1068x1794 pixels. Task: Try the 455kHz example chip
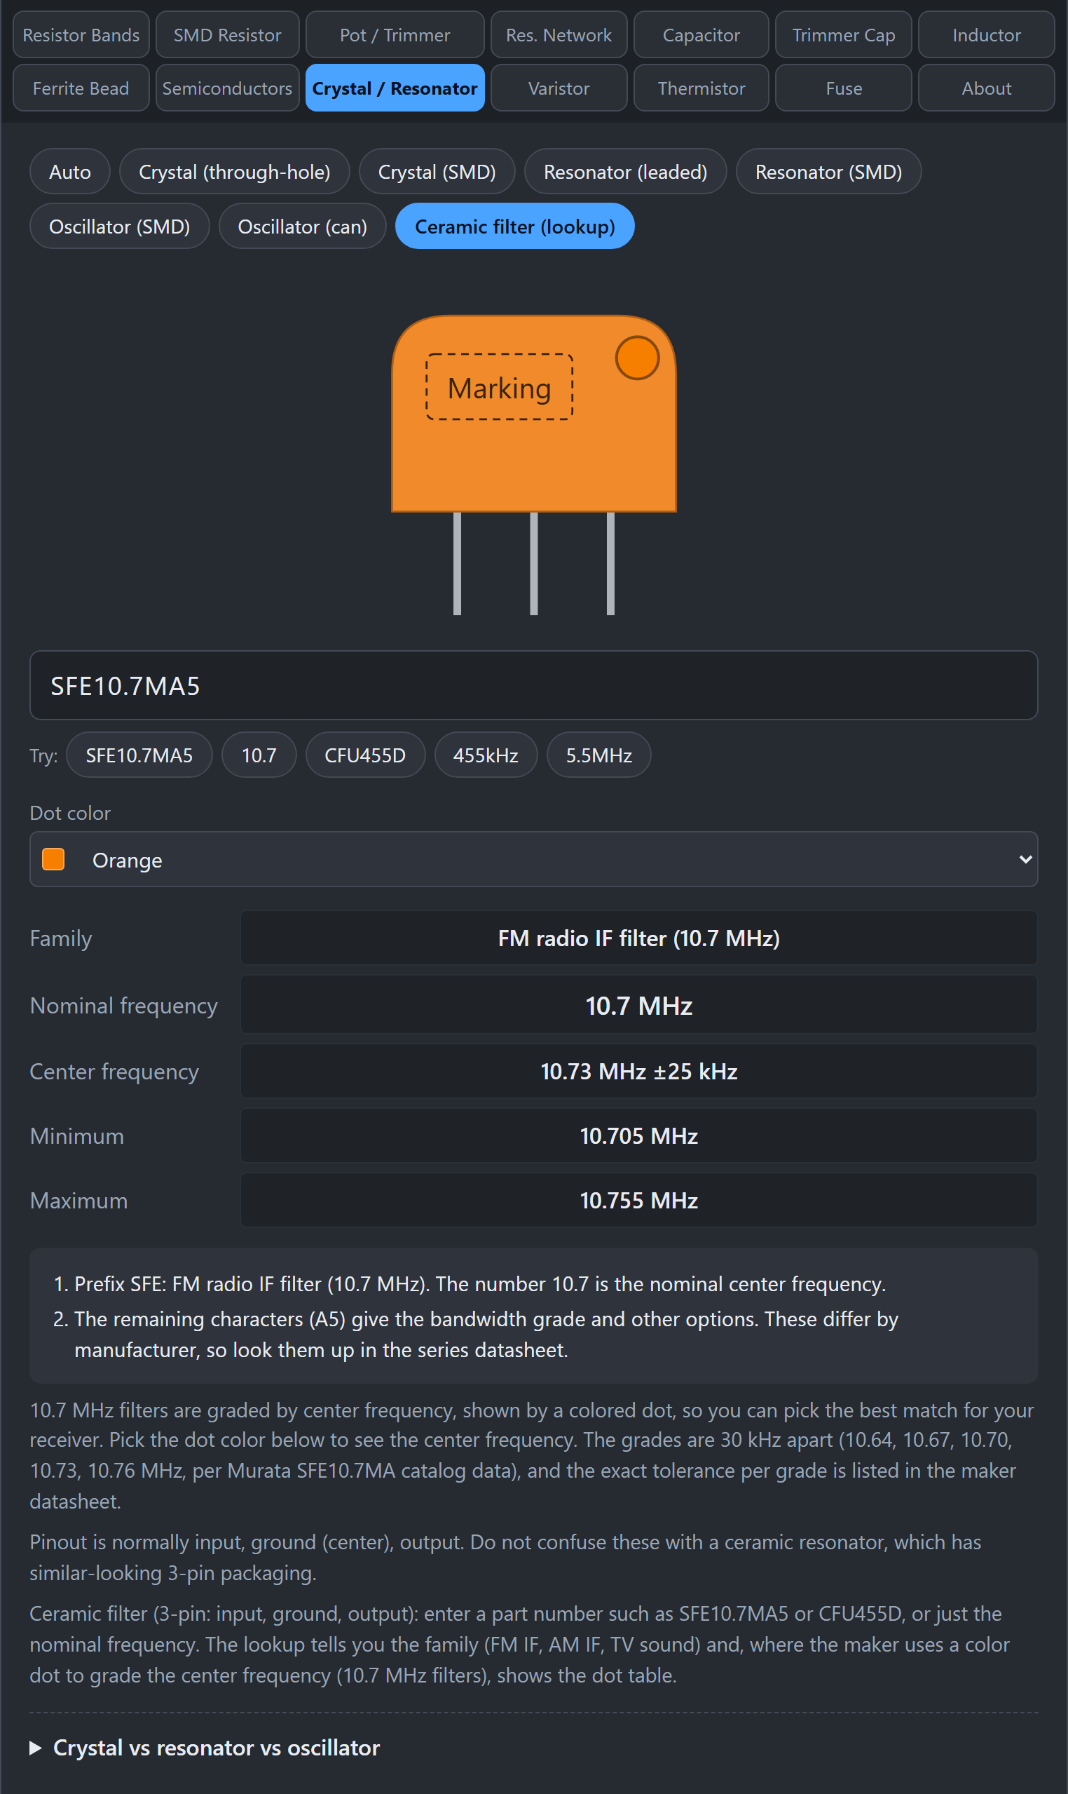tap(486, 755)
